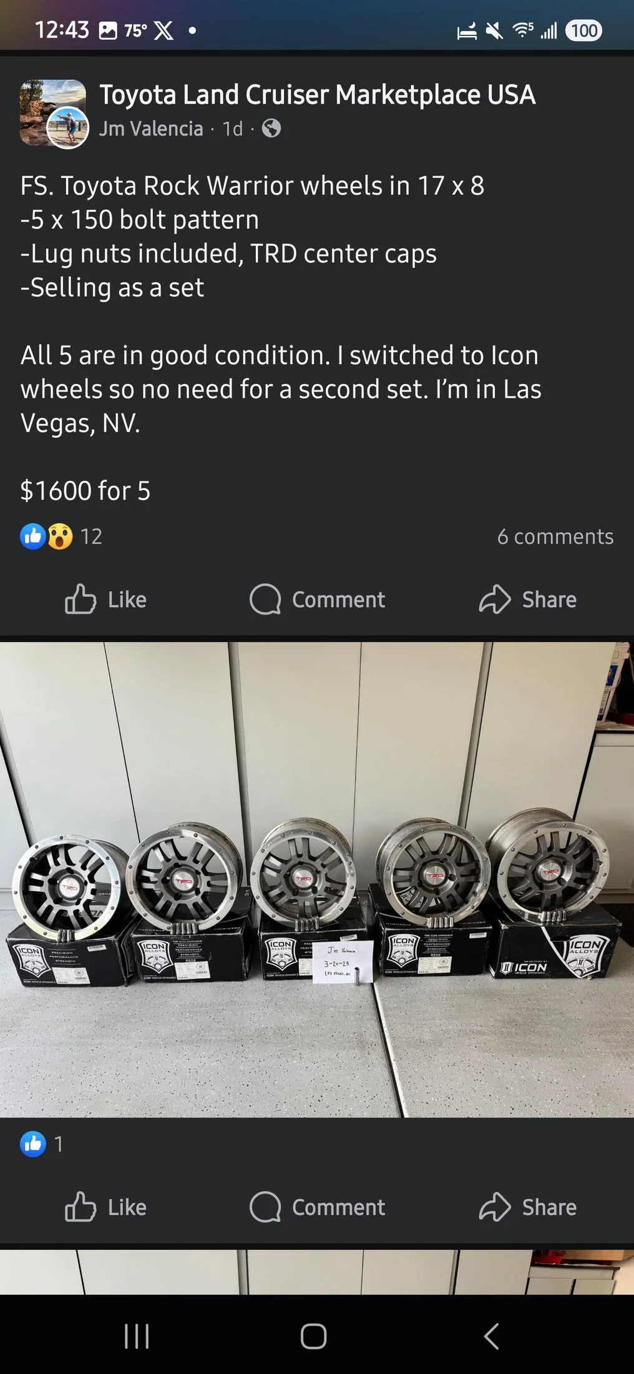Share the wheels photo
This screenshot has height=1374, width=634.
(x=528, y=1207)
